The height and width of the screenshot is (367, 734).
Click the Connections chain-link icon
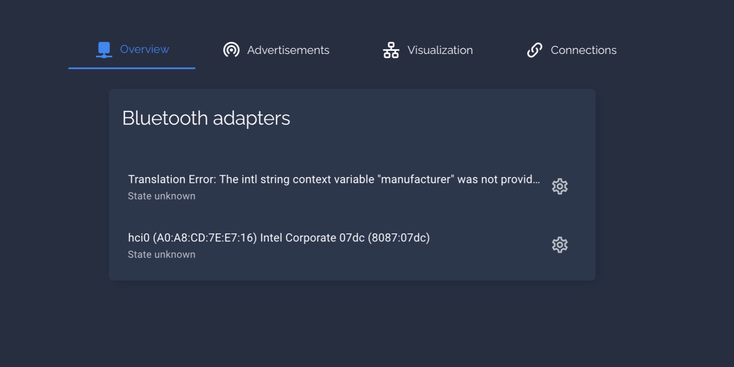coord(535,50)
